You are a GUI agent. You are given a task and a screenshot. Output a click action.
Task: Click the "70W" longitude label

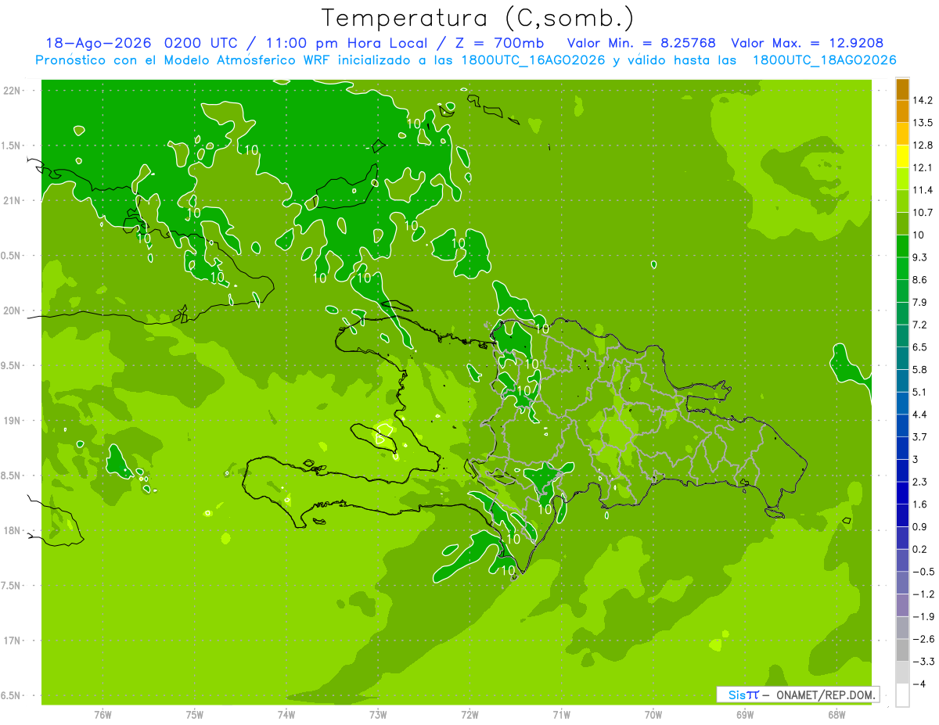click(x=653, y=714)
